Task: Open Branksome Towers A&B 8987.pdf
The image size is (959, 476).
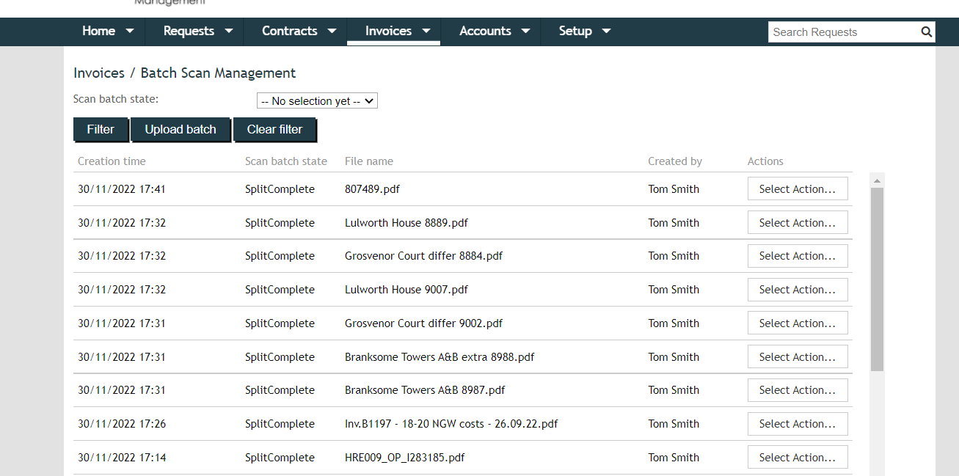Action: pyautogui.click(x=424, y=389)
